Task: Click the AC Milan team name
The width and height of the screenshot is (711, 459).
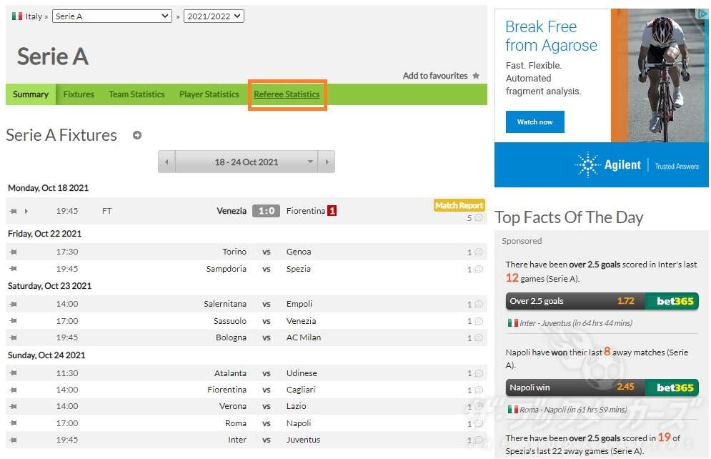Action: point(304,337)
